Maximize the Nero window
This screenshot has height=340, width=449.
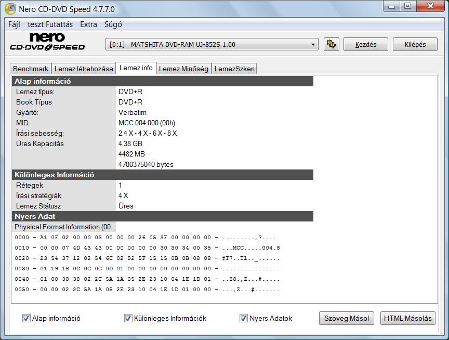click(x=408, y=7)
